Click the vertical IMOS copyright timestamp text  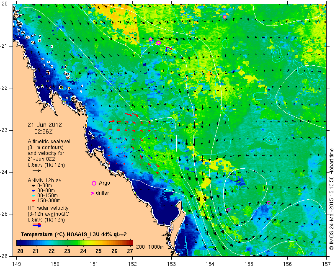pos(331,199)
